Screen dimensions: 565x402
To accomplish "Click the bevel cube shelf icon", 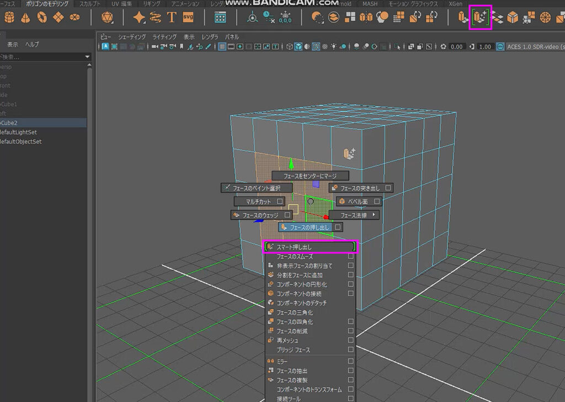I will [x=513, y=17].
